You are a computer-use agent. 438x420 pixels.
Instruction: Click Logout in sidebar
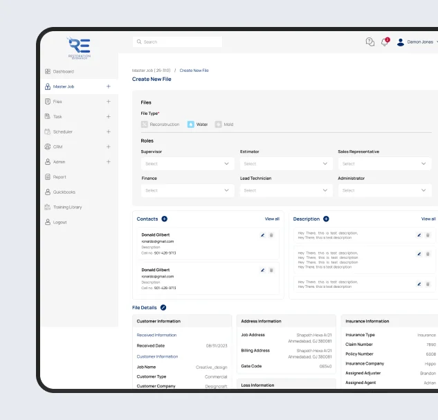[x=60, y=222]
